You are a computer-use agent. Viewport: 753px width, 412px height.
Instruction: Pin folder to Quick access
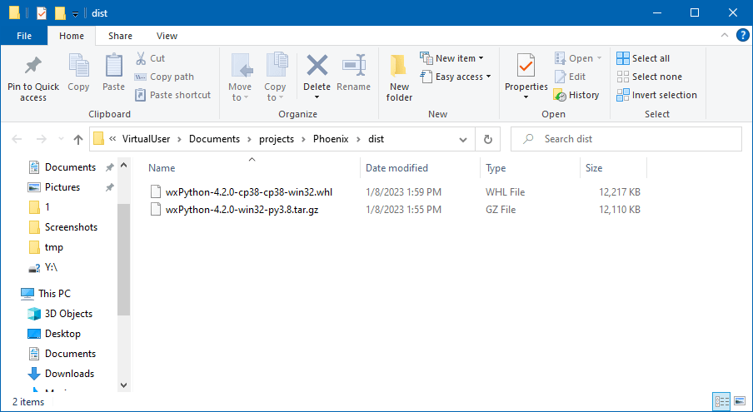33,77
